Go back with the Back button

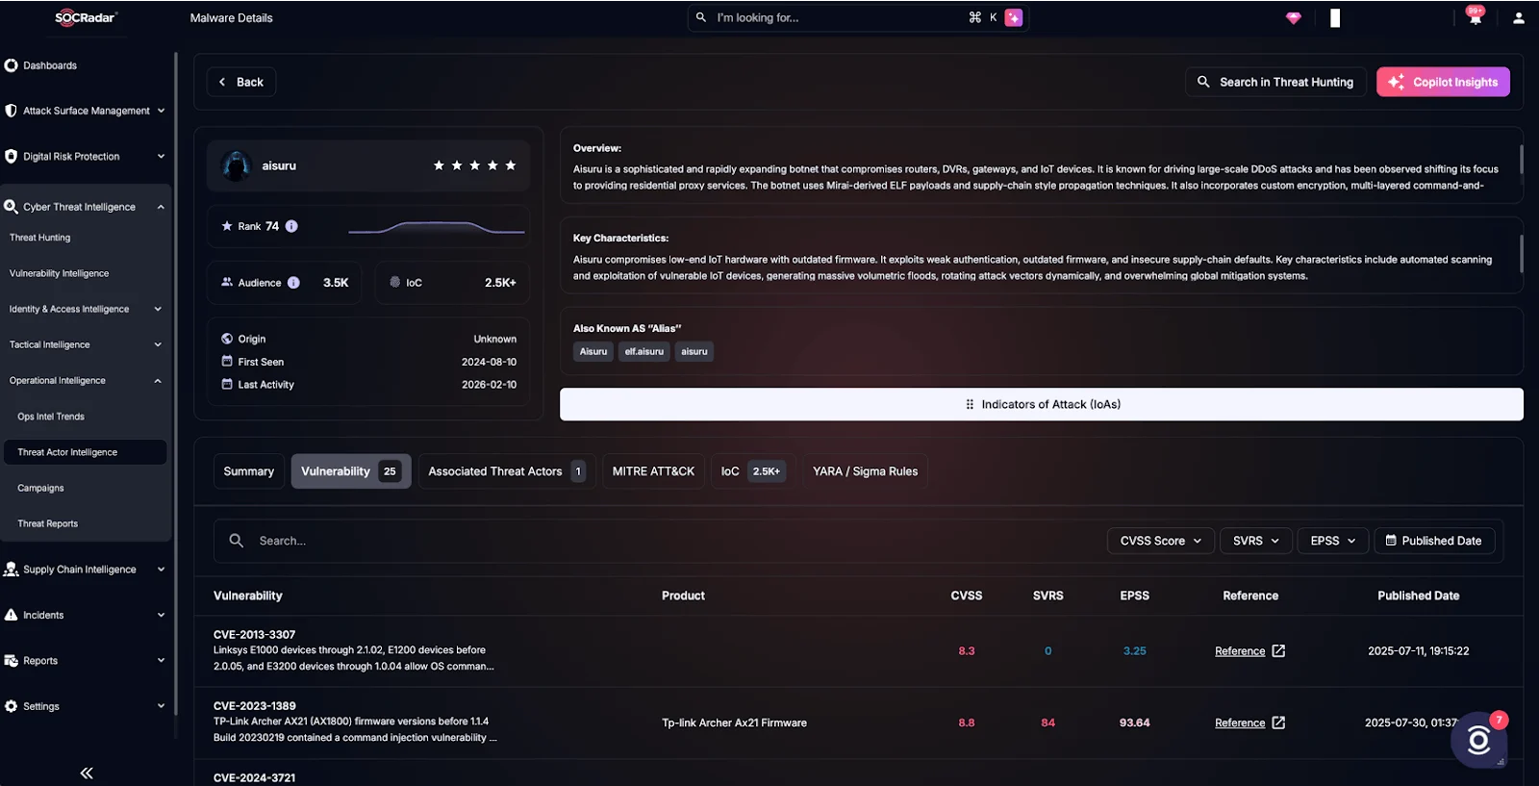pyautogui.click(x=241, y=82)
